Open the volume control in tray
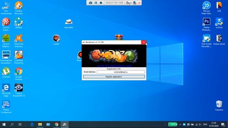228x128 pixels. pos(200,124)
